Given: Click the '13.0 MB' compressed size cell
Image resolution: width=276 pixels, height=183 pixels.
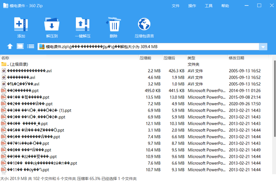Looking at the screenshot, I should point(177,97).
